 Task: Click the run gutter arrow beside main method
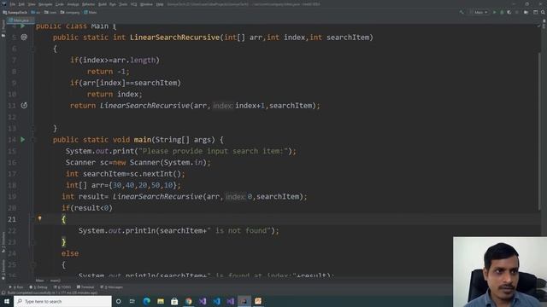(x=23, y=140)
